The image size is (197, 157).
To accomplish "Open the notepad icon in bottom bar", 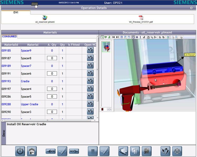I will [123, 151].
